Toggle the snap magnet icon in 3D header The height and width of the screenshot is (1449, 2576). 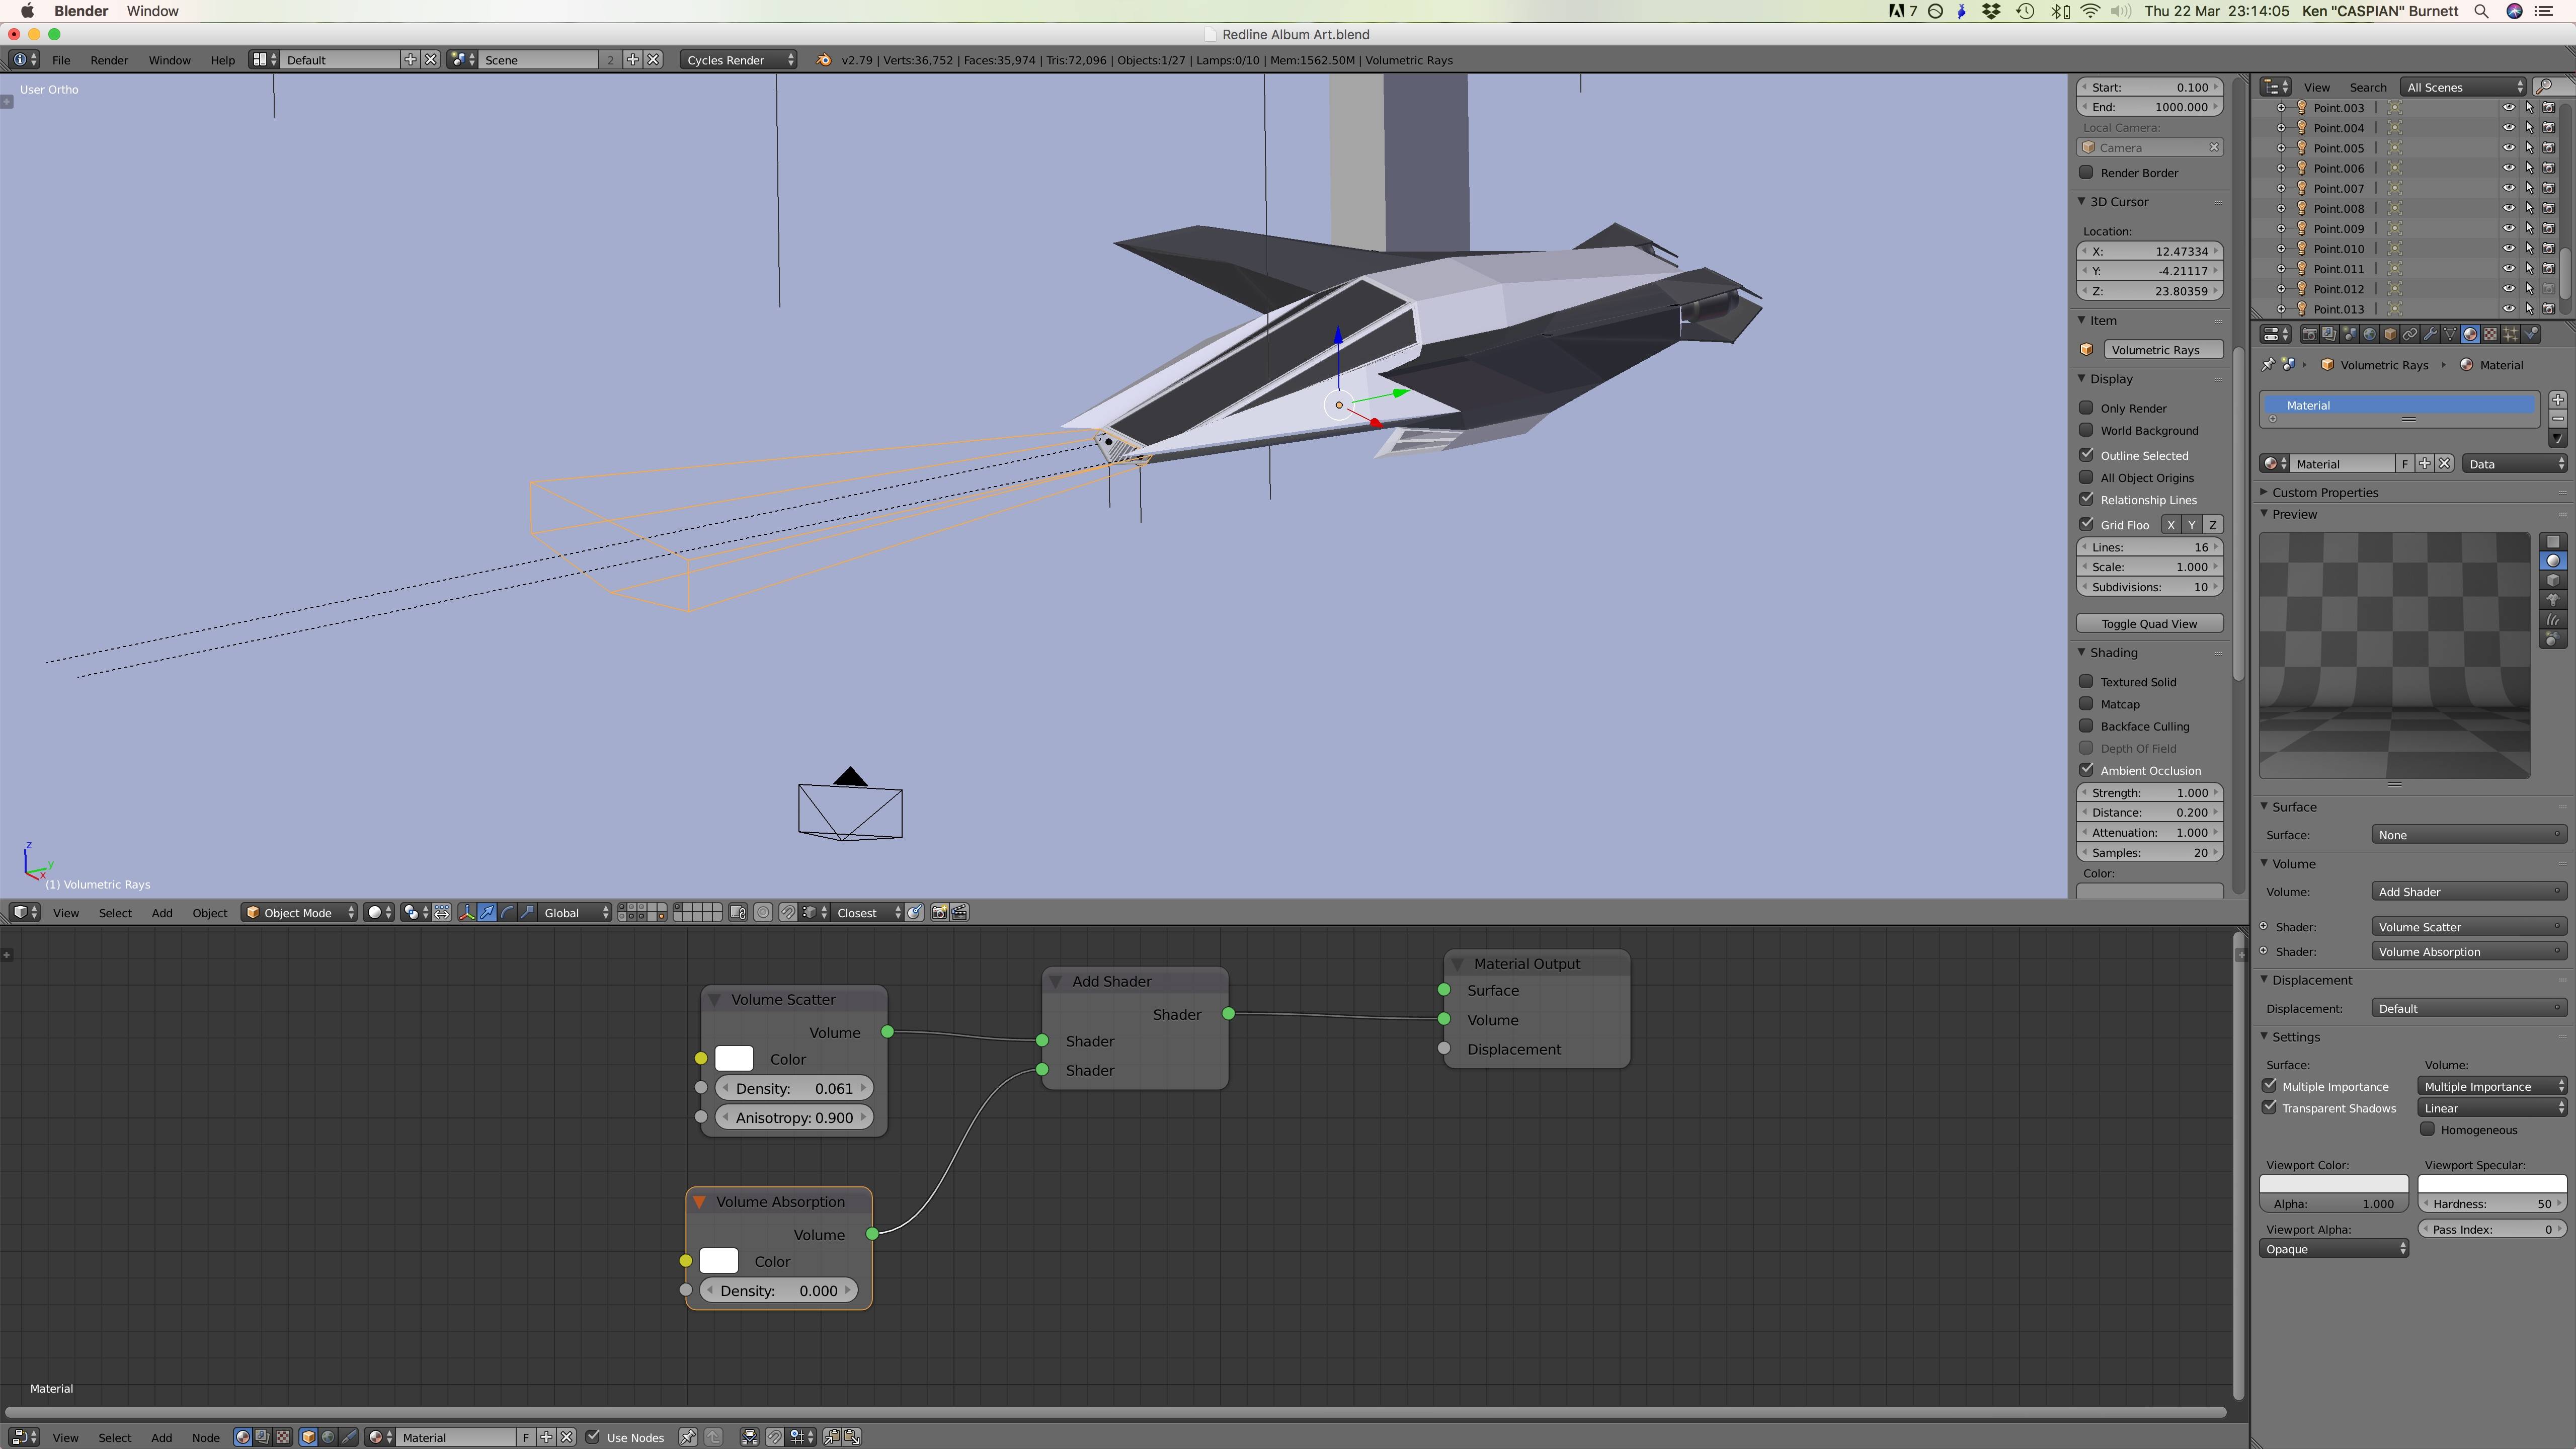(788, 913)
